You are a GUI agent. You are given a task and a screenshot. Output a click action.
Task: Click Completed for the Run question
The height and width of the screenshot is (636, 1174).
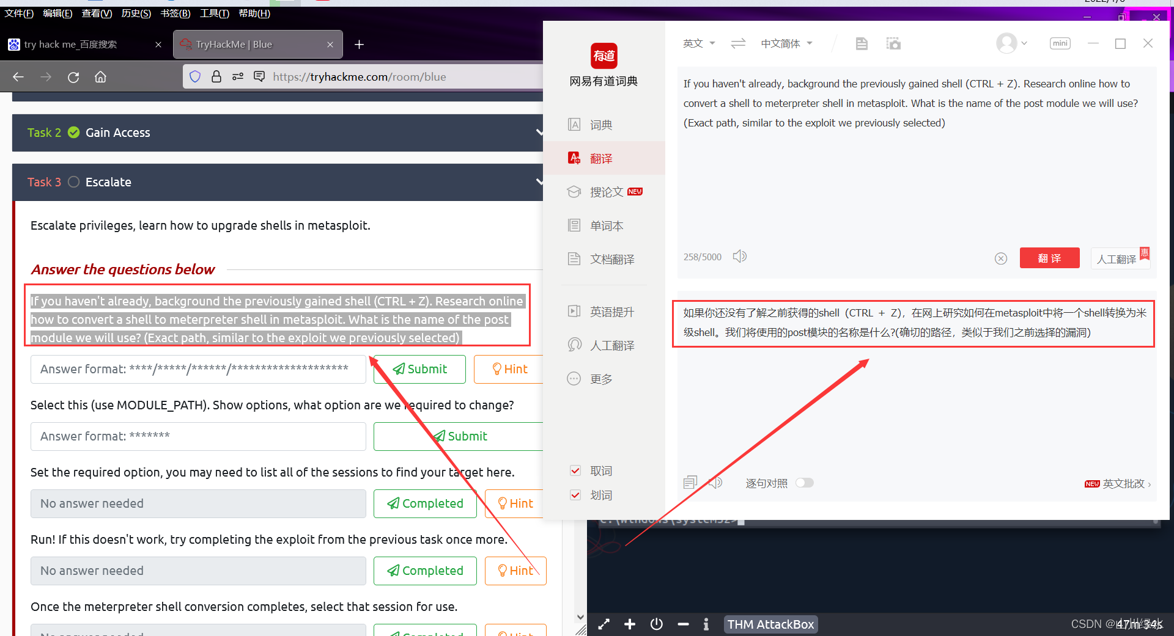pos(425,571)
